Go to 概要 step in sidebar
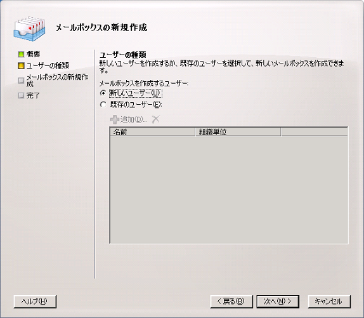The image size is (364, 318). tap(33, 55)
